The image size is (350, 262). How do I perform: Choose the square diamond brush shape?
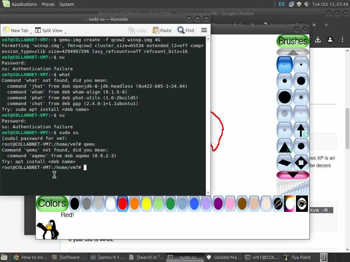tap(301, 163)
